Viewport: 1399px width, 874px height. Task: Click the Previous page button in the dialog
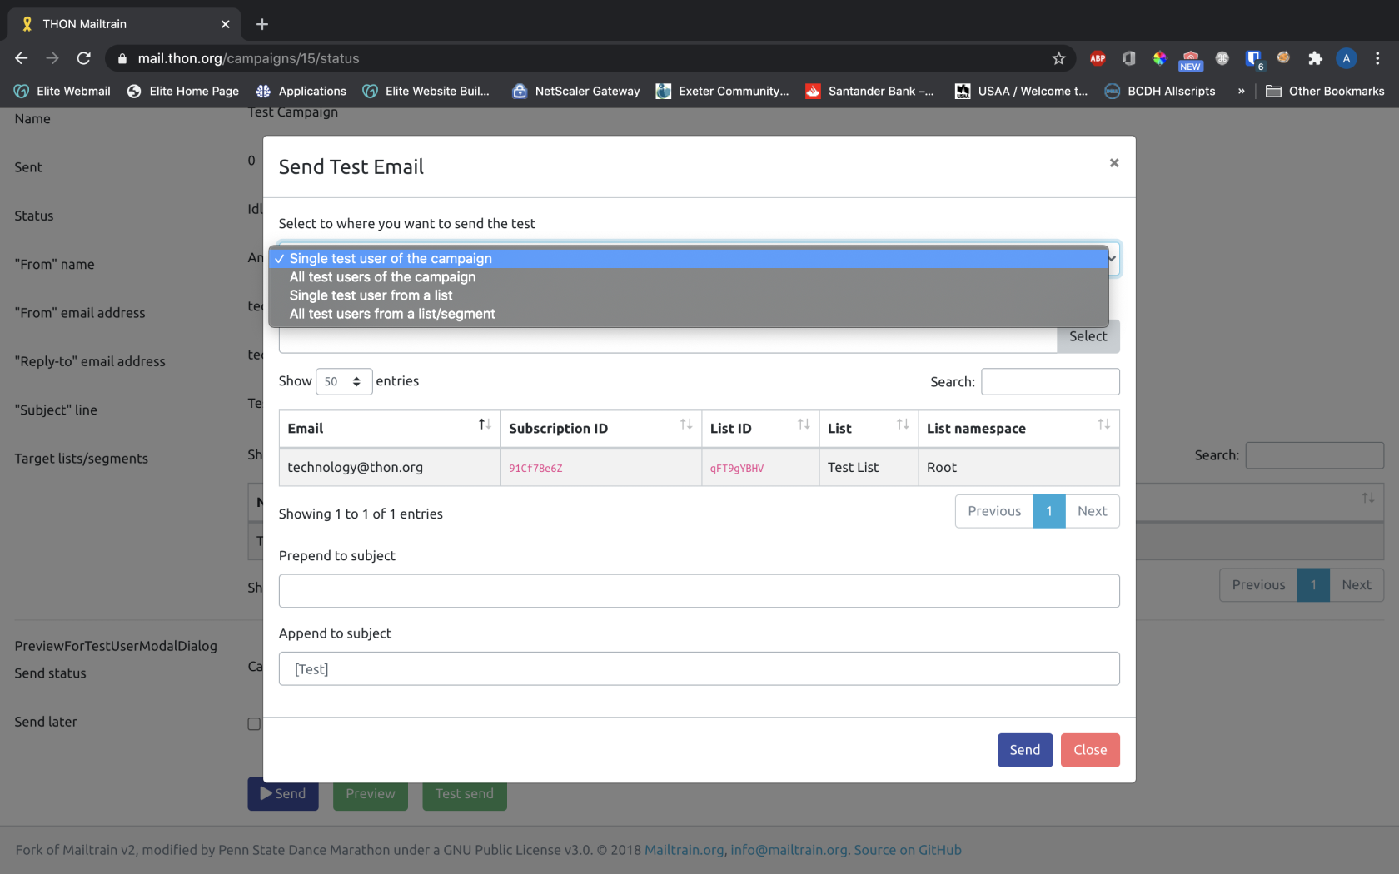(x=993, y=511)
